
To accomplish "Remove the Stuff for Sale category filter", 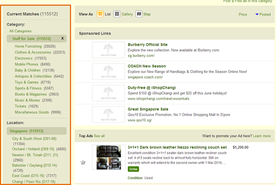I will click(62, 38).
